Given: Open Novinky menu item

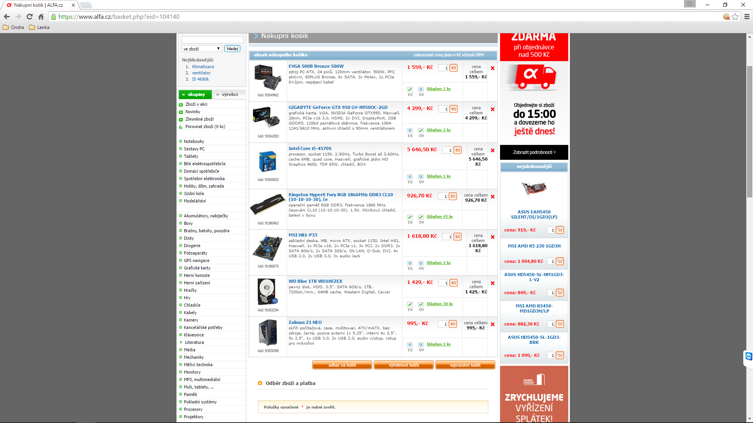Looking at the screenshot, I should 193,112.
